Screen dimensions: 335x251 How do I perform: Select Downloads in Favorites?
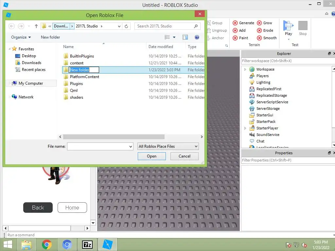(x=28, y=62)
